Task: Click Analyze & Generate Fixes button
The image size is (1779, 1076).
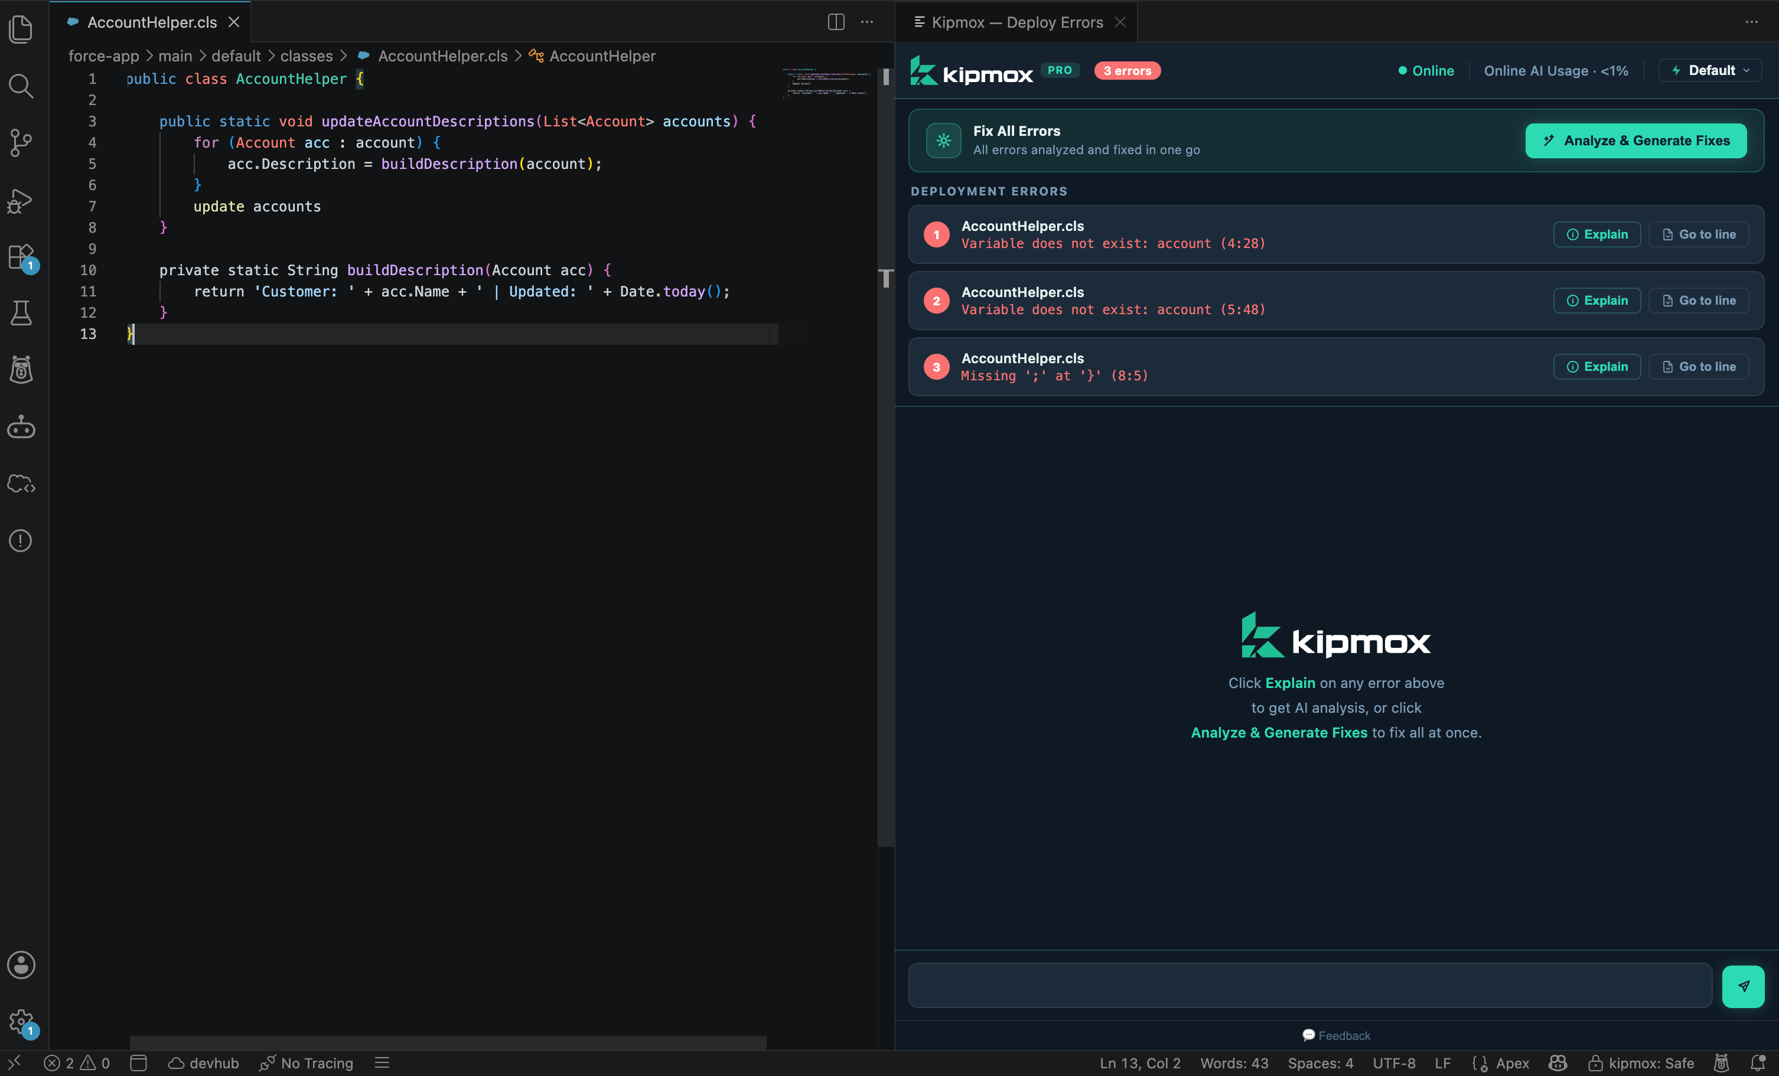Action: click(1636, 141)
